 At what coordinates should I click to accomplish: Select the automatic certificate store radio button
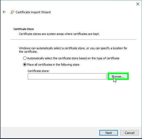coord(25,58)
